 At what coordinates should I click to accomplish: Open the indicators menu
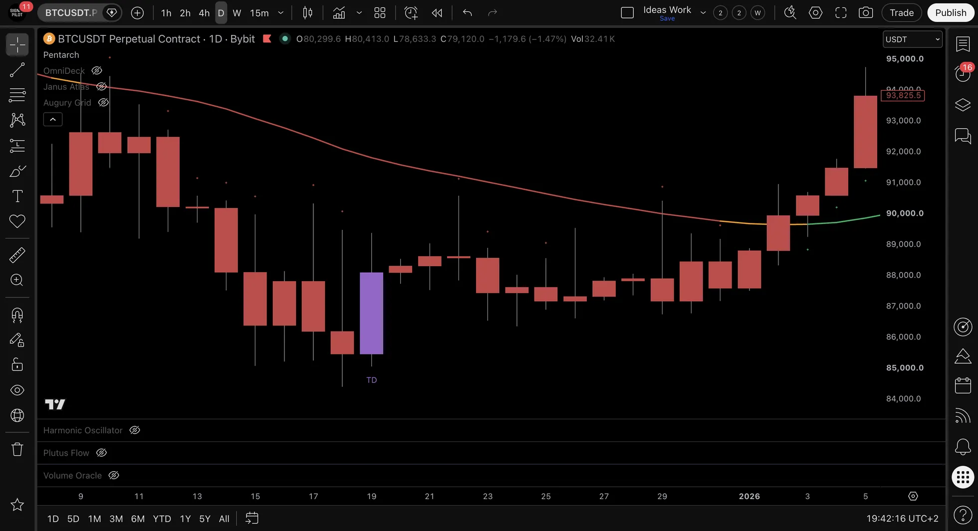339,13
